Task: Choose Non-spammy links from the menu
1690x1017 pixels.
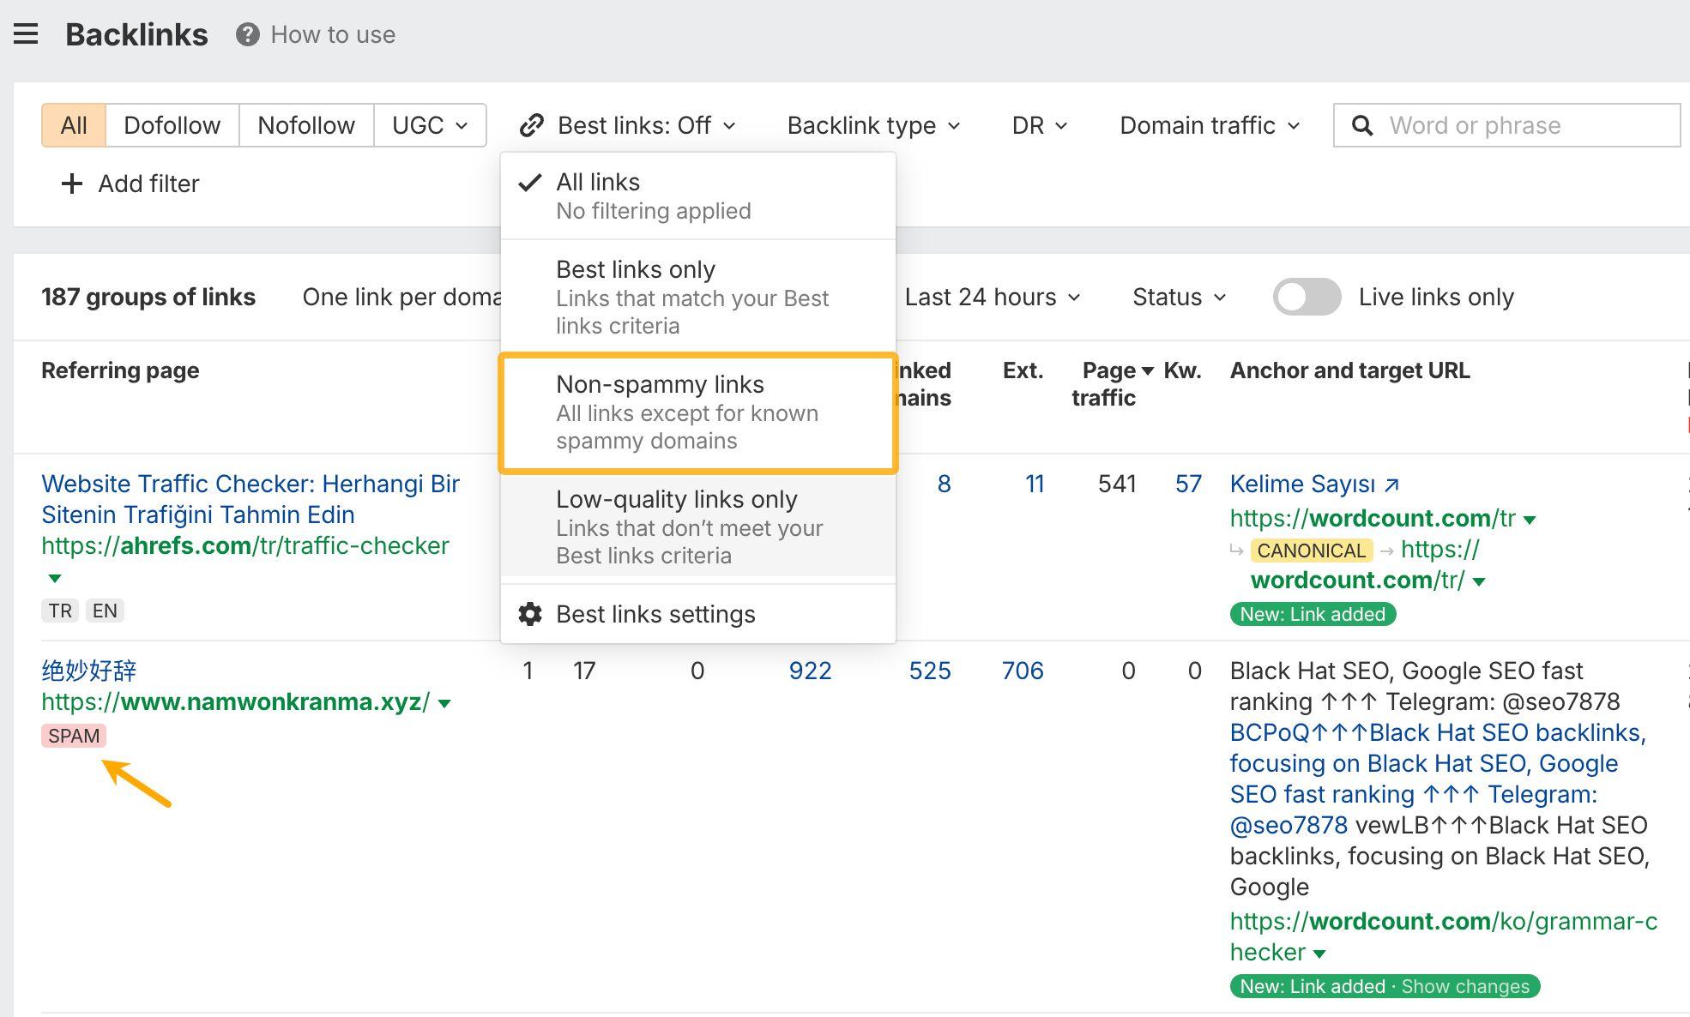Action: (x=697, y=412)
